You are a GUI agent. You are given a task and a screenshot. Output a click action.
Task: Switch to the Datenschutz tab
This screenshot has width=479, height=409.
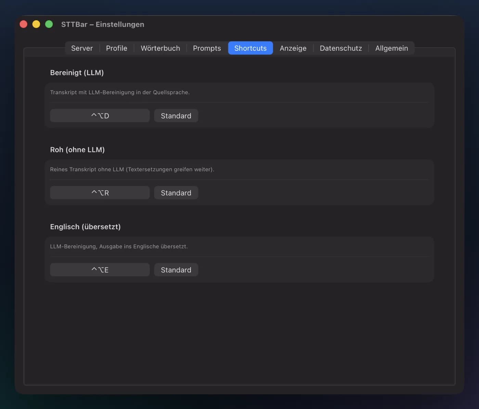[x=341, y=48]
